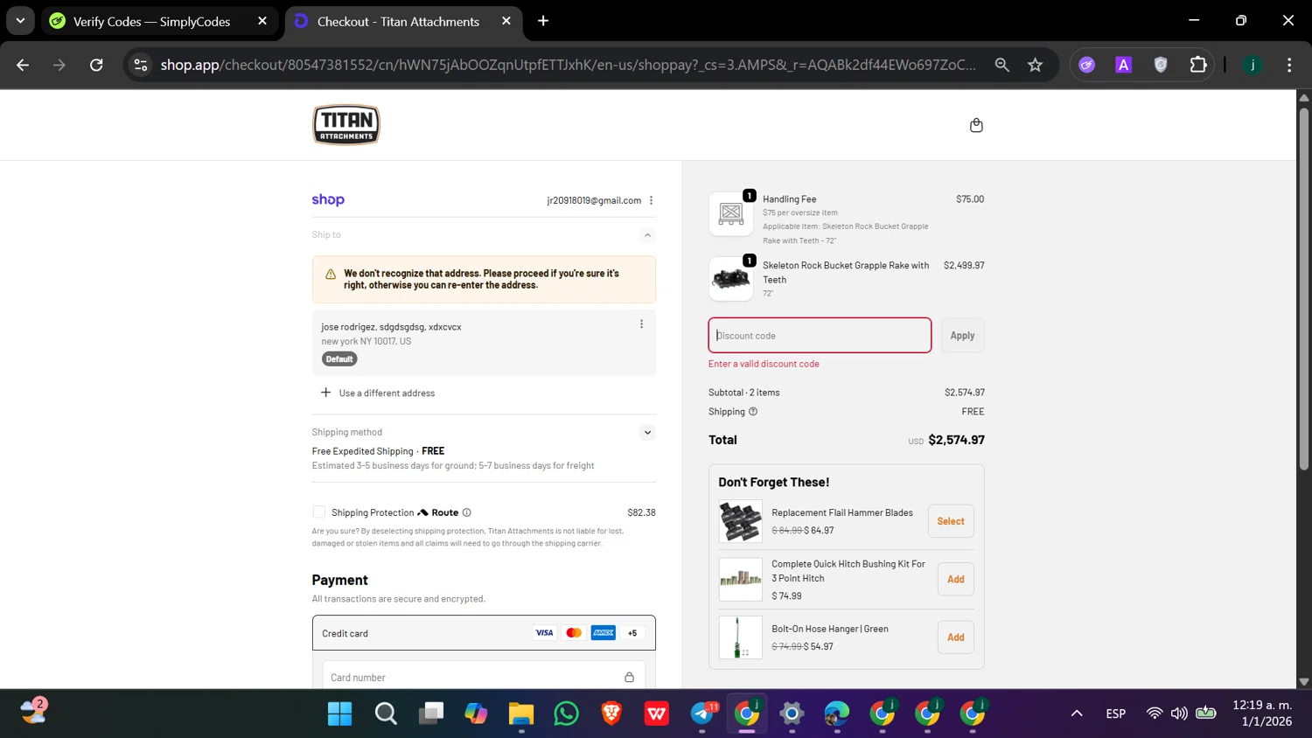Click the shield extension icon
1312x738 pixels.
pos(1161,65)
